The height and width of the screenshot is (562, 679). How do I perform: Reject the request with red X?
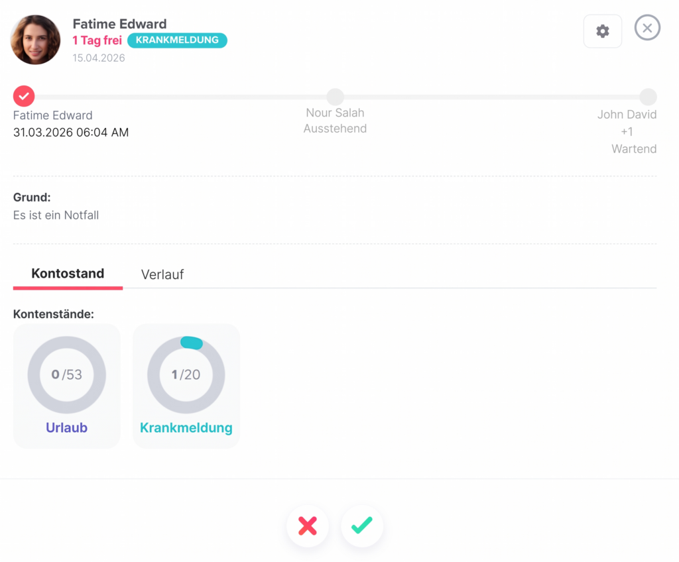point(307,526)
